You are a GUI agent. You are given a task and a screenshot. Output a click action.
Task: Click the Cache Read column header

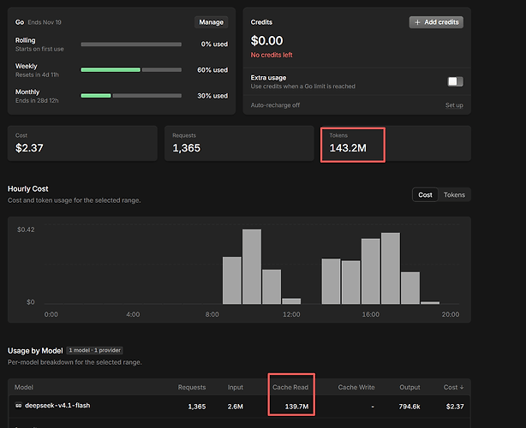coord(290,387)
